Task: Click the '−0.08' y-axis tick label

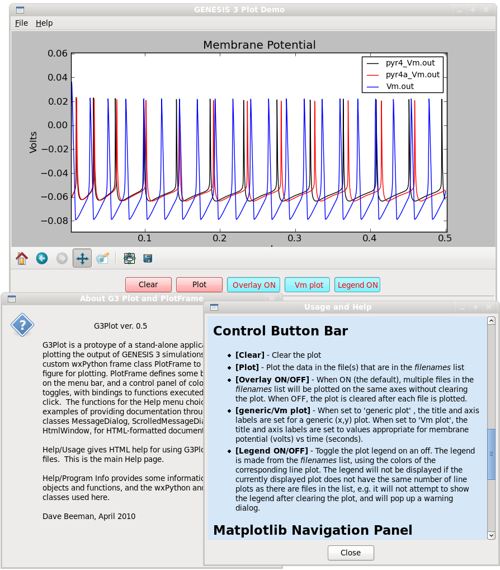Action: [x=54, y=221]
